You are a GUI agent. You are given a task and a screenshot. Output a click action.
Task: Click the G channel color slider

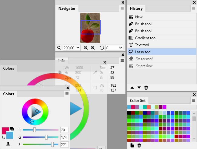click(x=40, y=137)
